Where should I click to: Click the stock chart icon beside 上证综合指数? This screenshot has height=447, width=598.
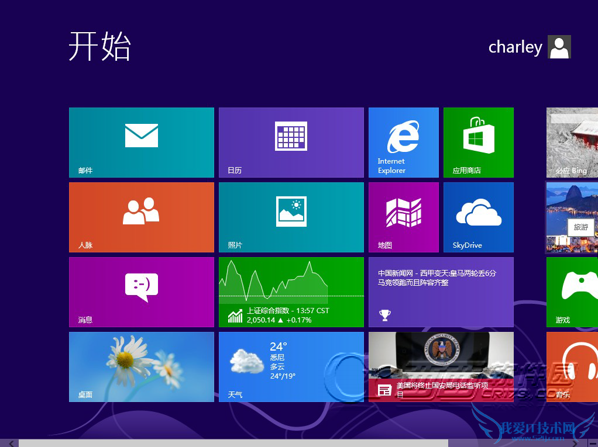click(235, 316)
